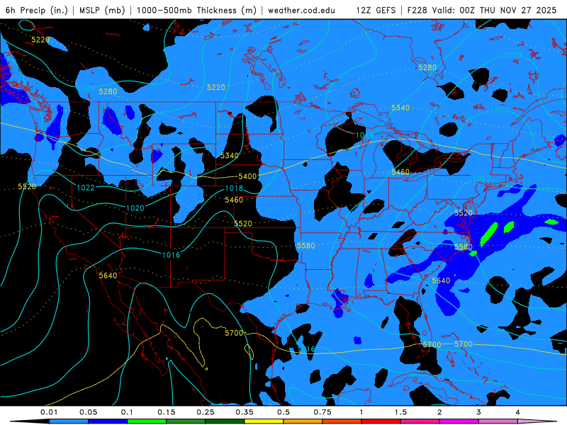Click the 5220 label at the map's top-left
567x425 pixels.
40,40
